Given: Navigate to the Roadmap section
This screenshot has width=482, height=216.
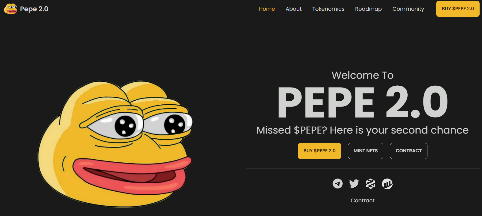Looking at the screenshot, I should [x=368, y=9].
